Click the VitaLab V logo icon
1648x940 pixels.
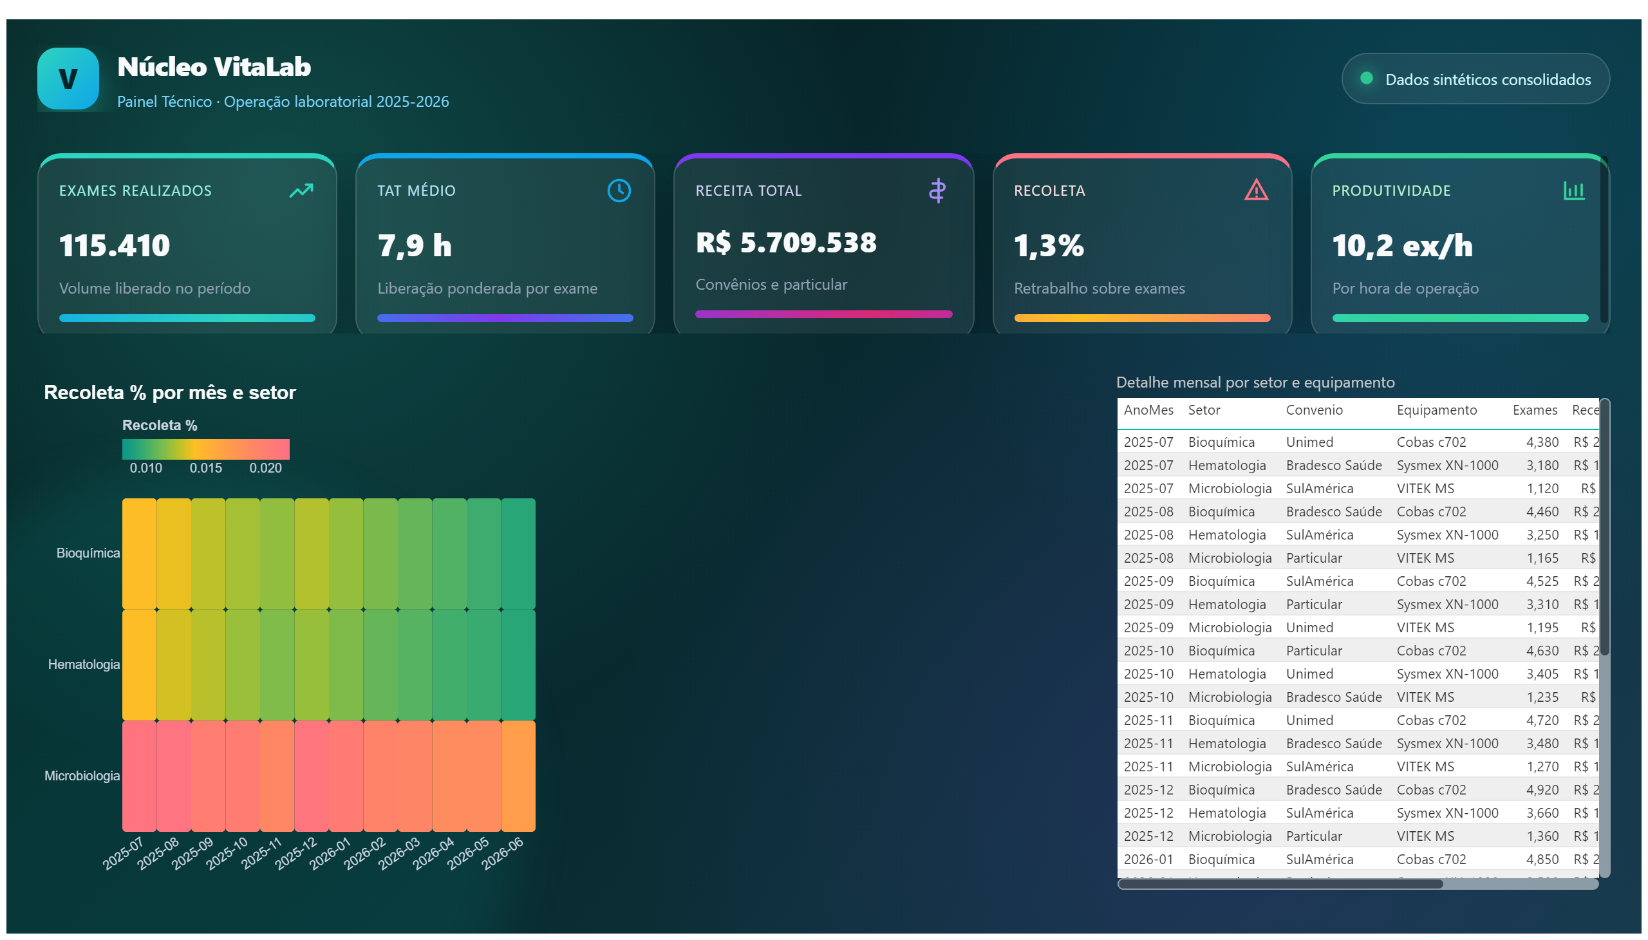pyautogui.click(x=68, y=78)
